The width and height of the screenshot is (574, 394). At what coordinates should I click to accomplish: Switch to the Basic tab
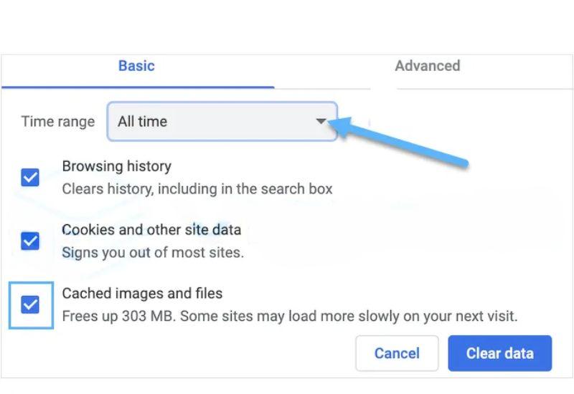click(x=136, y=66)
